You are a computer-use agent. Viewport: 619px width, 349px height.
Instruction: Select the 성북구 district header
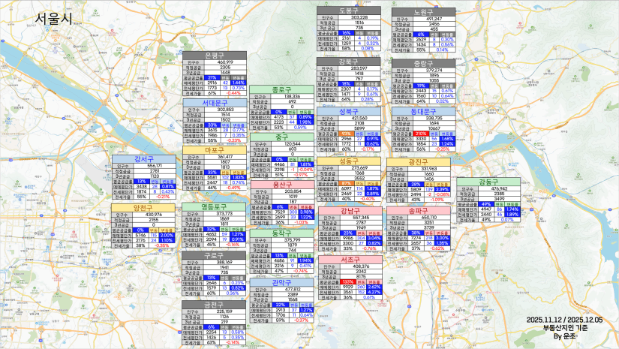coord(347,111)
